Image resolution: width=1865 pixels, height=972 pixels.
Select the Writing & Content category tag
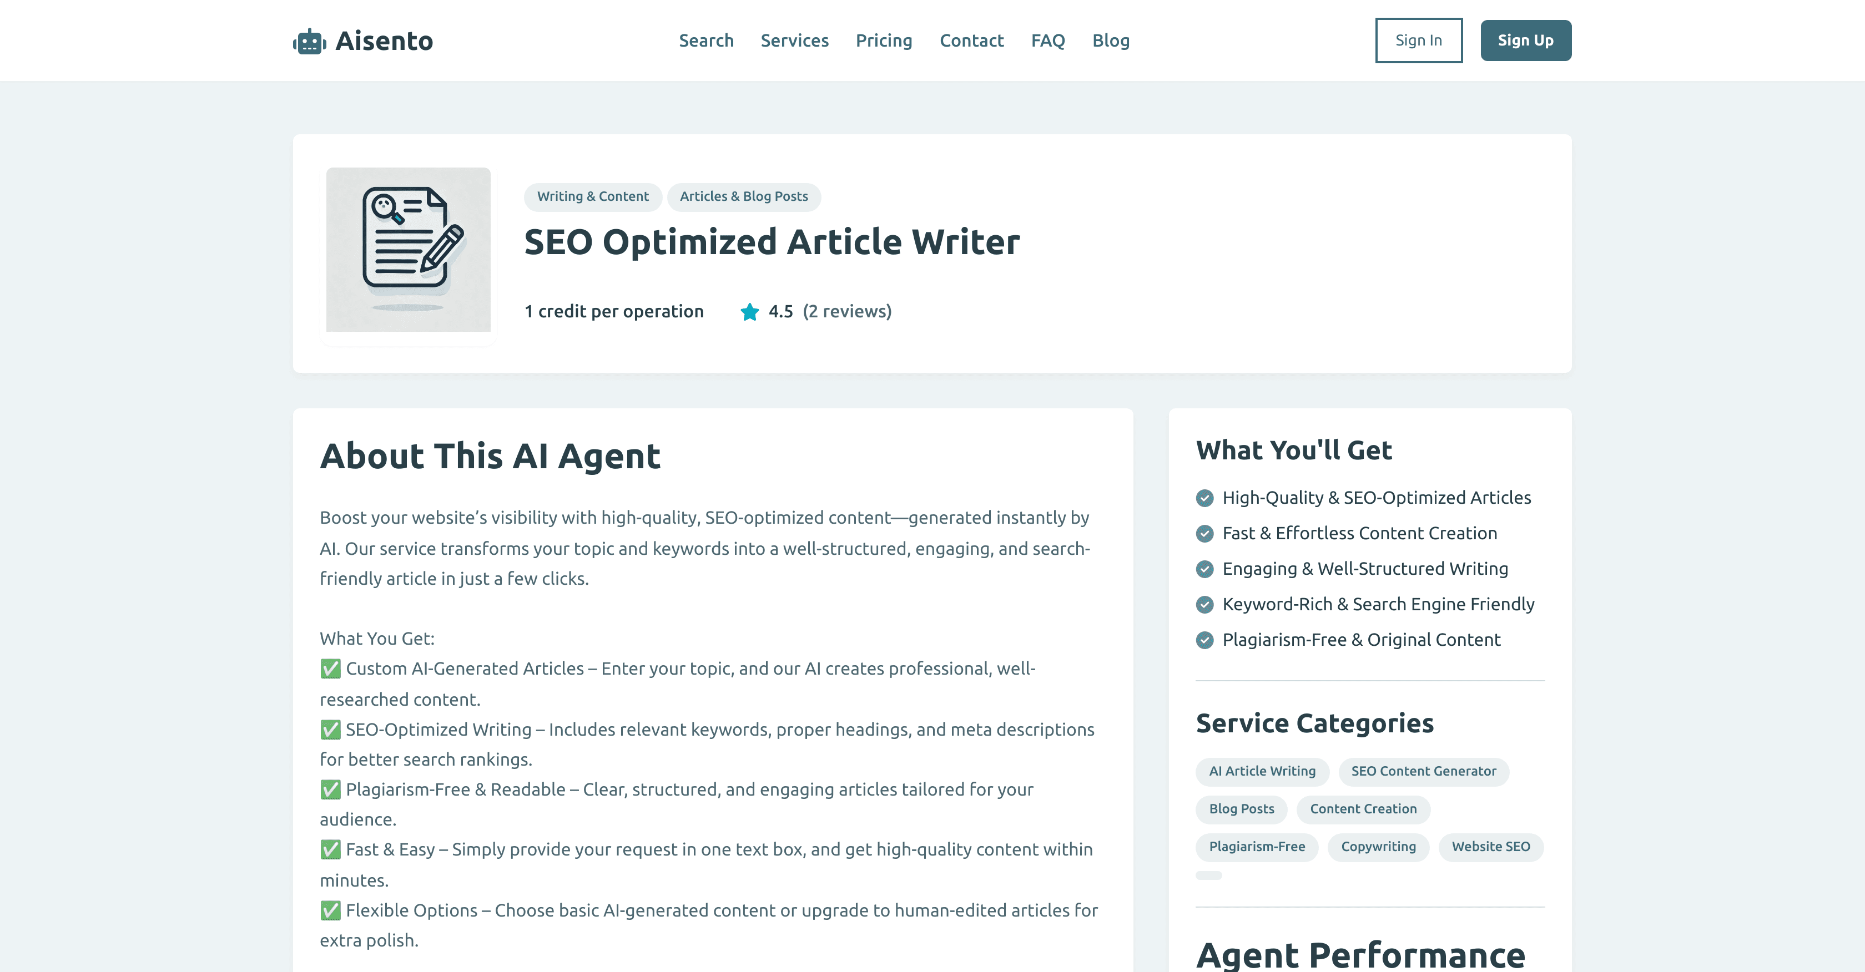click(593, 196)
